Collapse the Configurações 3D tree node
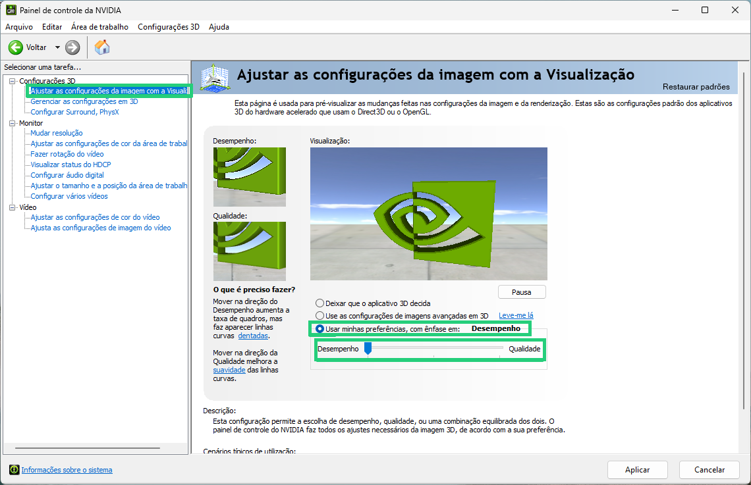The image size is (751, 485). 13,81
